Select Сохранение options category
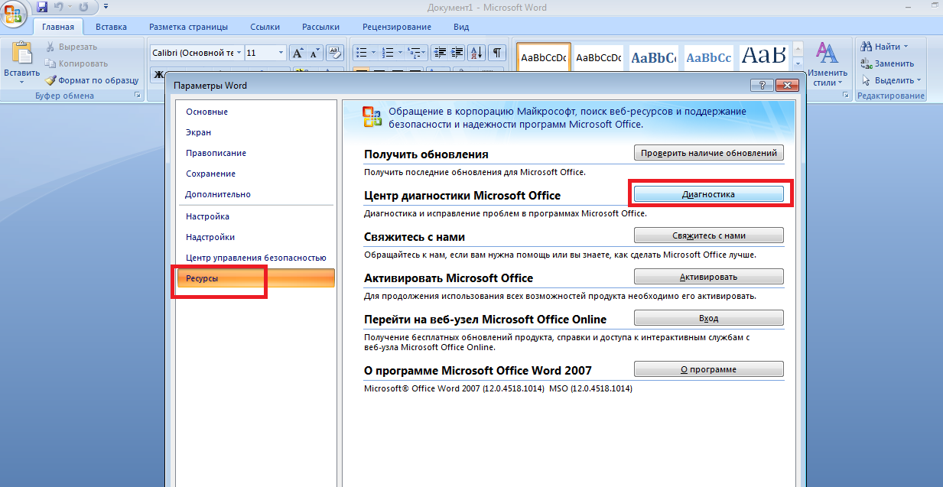 255,174
